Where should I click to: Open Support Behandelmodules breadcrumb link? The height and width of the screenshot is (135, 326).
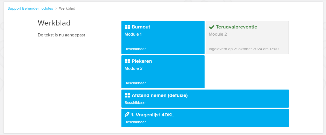(30, 8)
